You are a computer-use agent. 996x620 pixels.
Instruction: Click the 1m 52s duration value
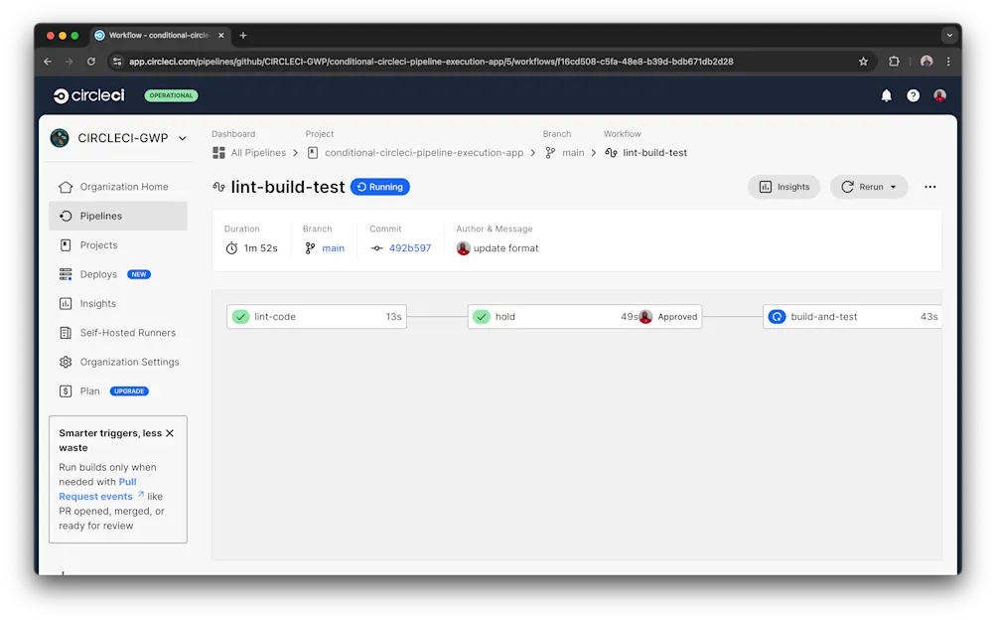click(260, 248)
